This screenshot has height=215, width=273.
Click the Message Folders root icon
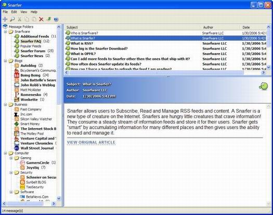[x=5, y=27]
